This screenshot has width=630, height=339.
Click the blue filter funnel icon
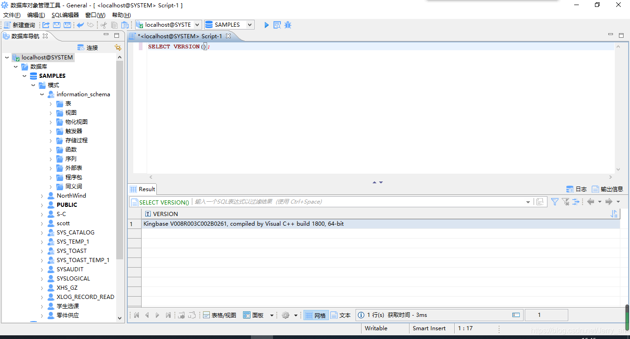click(555, 202)
